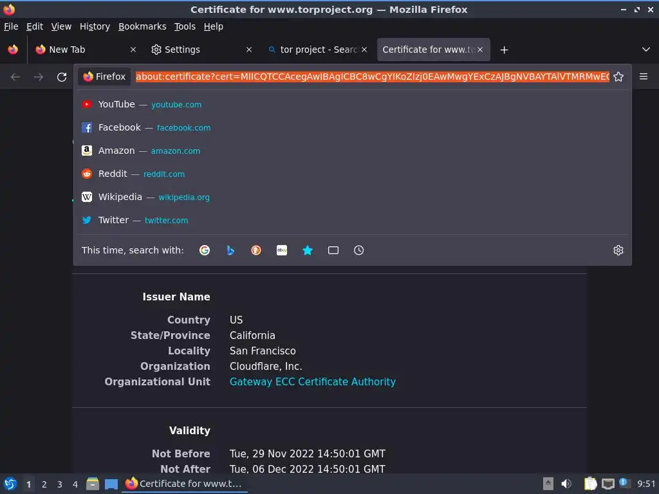Choose the Wikipedia suggestion
This screenshot has height=494, width=659.
click(x=353, y=197)
